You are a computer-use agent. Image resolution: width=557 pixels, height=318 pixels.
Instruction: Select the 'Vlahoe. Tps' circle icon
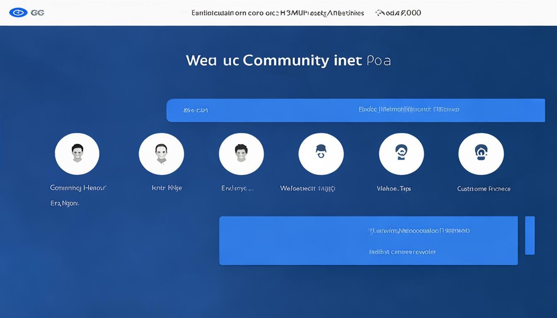pos(401,154)
